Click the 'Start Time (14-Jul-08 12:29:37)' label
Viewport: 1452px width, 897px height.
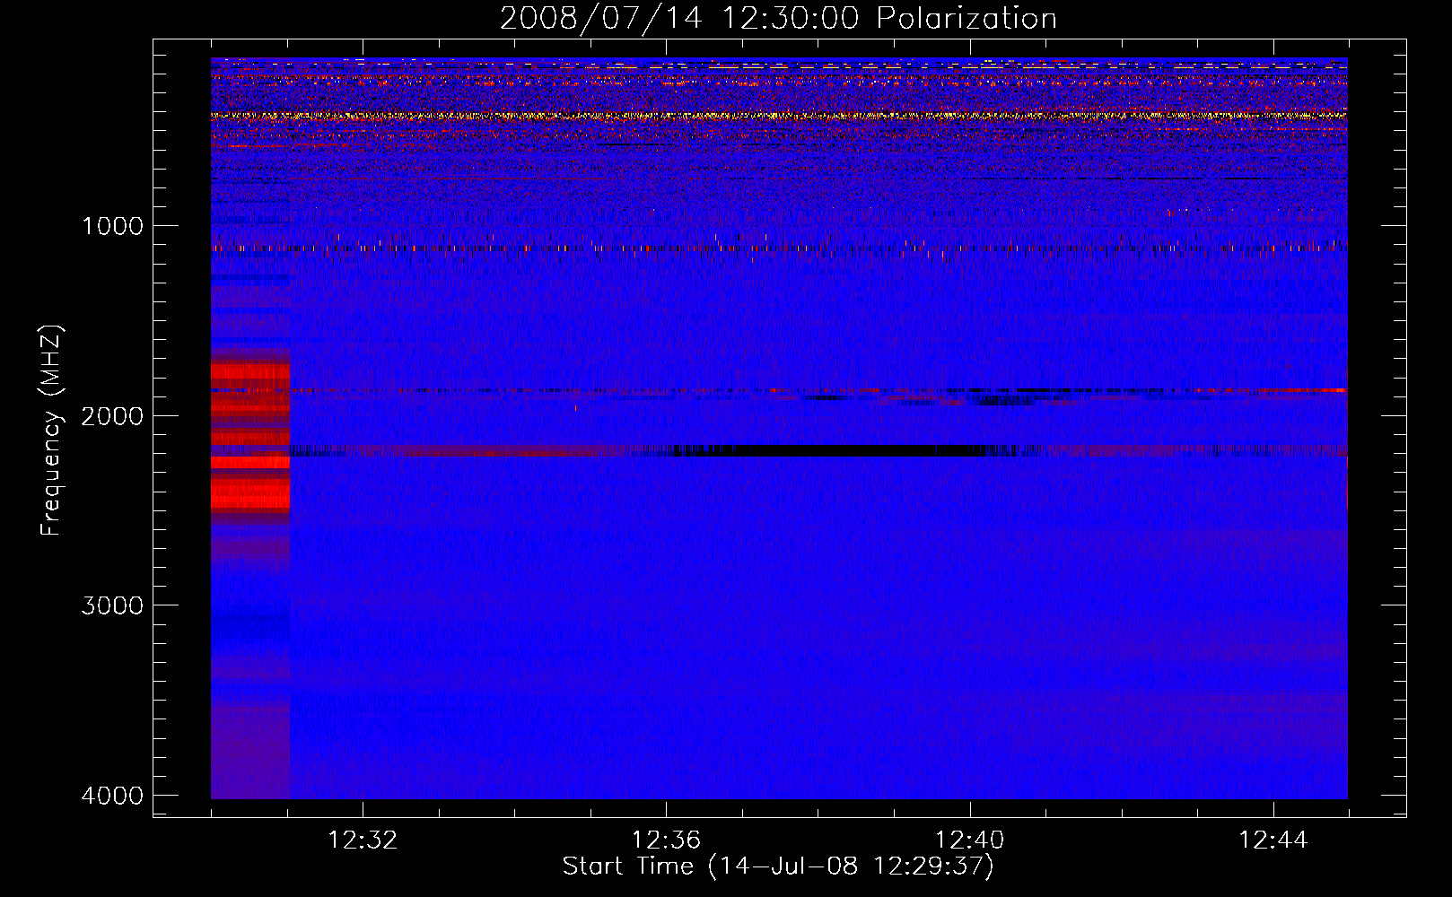(x=778, y=867)
